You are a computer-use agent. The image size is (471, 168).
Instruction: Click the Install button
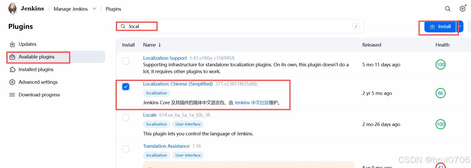pos(440,26)
